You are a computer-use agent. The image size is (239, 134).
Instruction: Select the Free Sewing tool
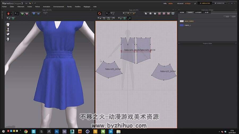(x=109, y=18)
